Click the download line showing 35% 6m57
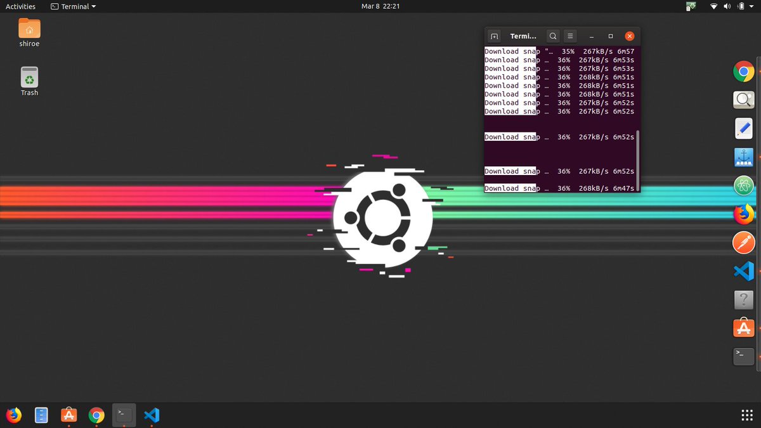761x428 pixels. (x=559, y=51)
